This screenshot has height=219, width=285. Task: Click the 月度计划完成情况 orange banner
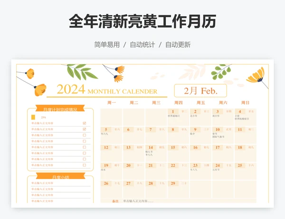60,109
